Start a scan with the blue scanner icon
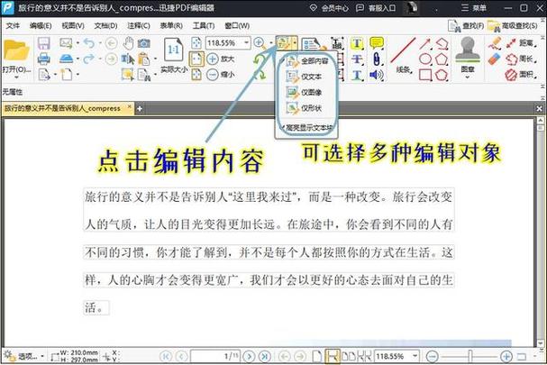The image size is (547, 365). (x=66, y=59)
